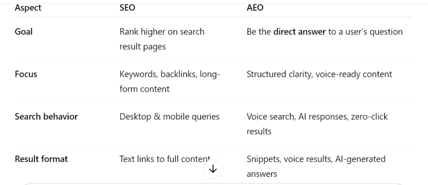
Task: Click 'Keywords, backlinks, long-form content' cell
Action: pos(170,81)
